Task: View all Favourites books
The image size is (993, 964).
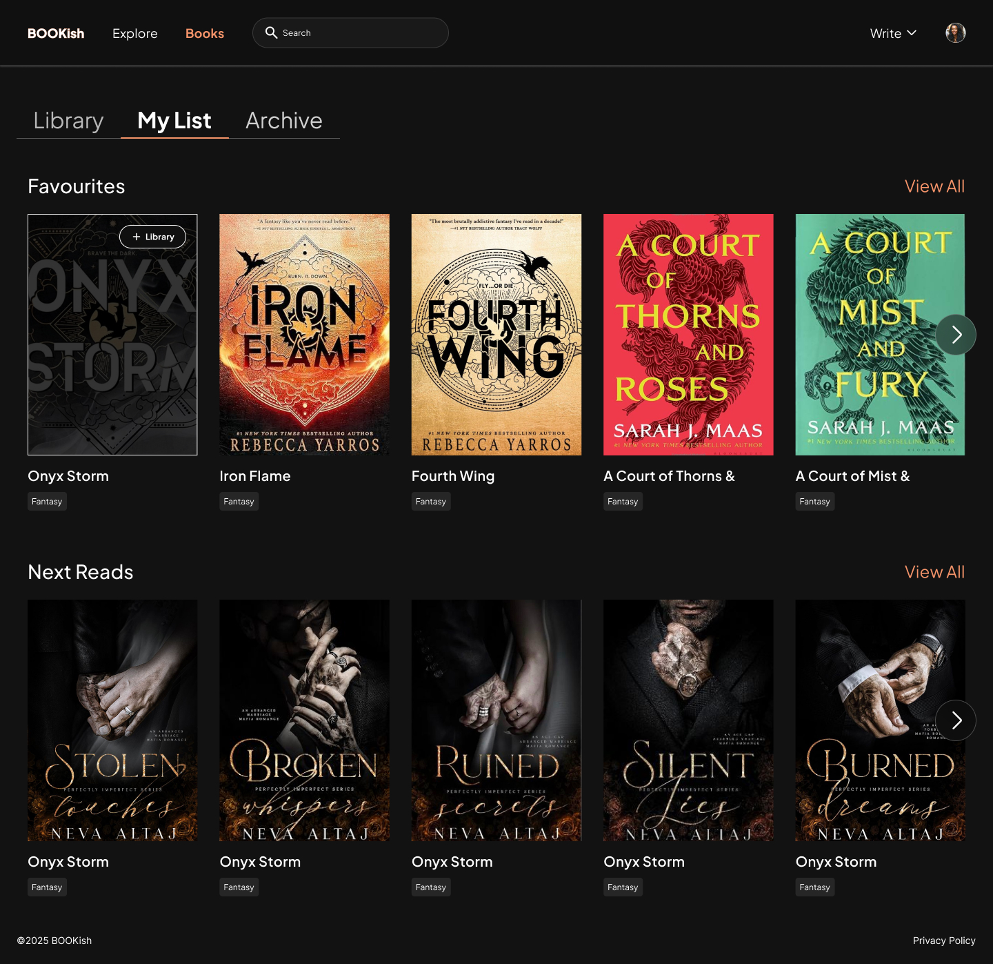Action: pos(934,186)
